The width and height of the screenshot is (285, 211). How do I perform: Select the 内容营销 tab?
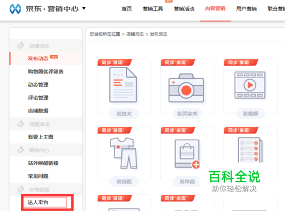tap(215, 9)
